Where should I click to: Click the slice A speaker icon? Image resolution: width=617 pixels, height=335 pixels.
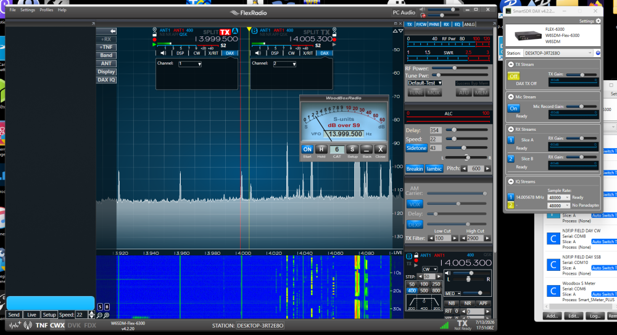tap(164, 53)
